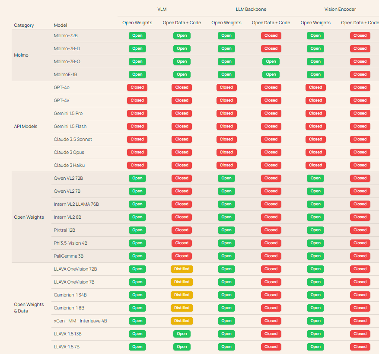Click the Model column header

click(61, 25)
